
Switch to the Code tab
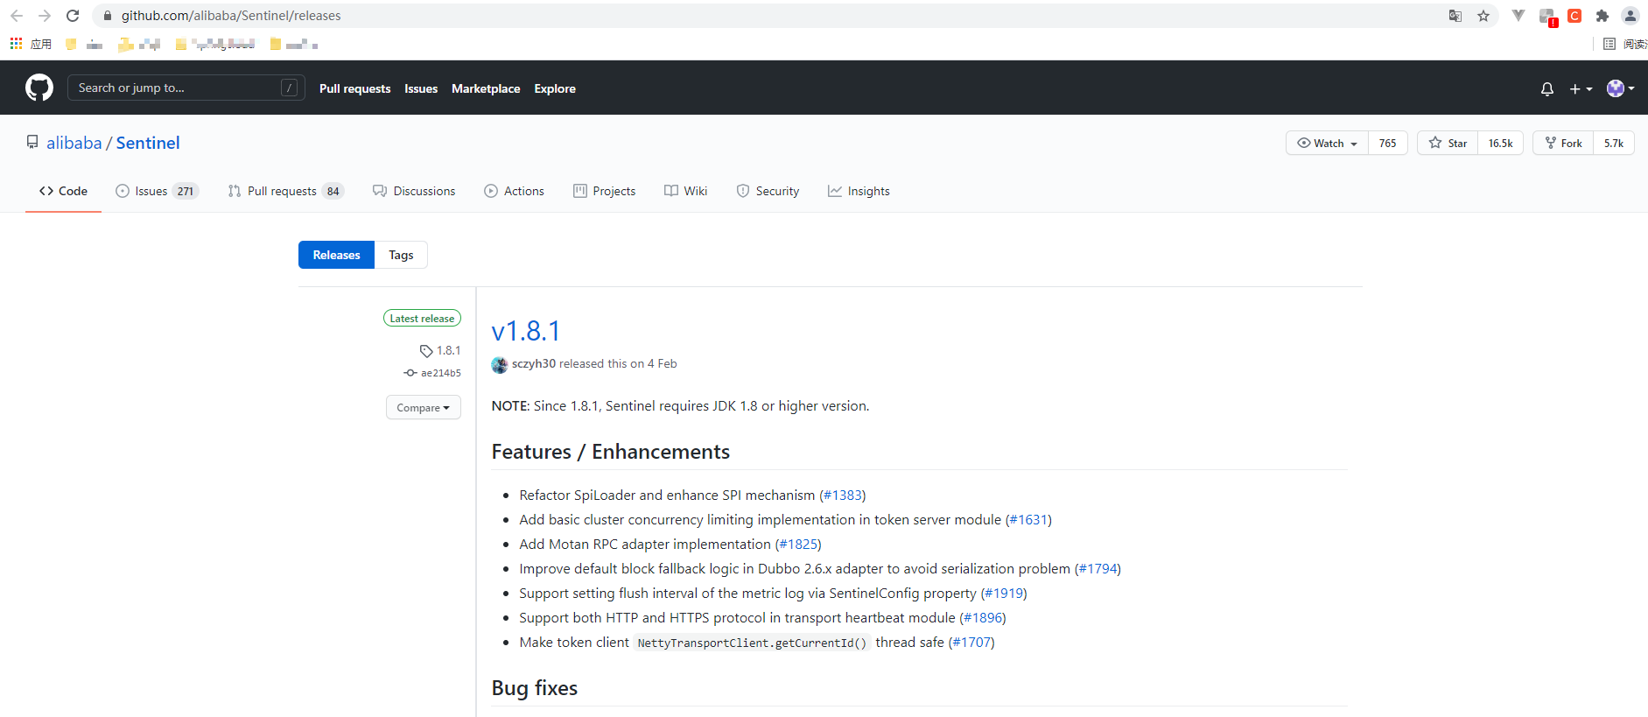[x=63, y=191]
